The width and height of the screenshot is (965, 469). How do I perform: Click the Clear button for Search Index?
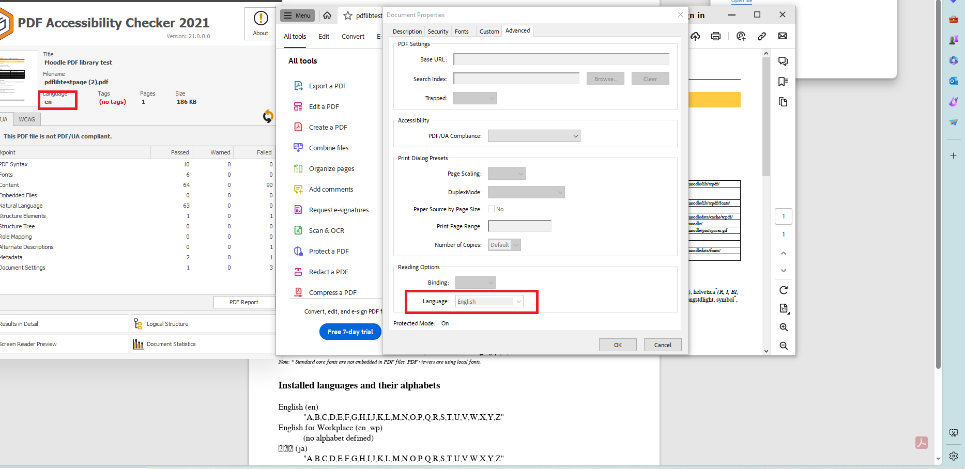click(650, 79)
